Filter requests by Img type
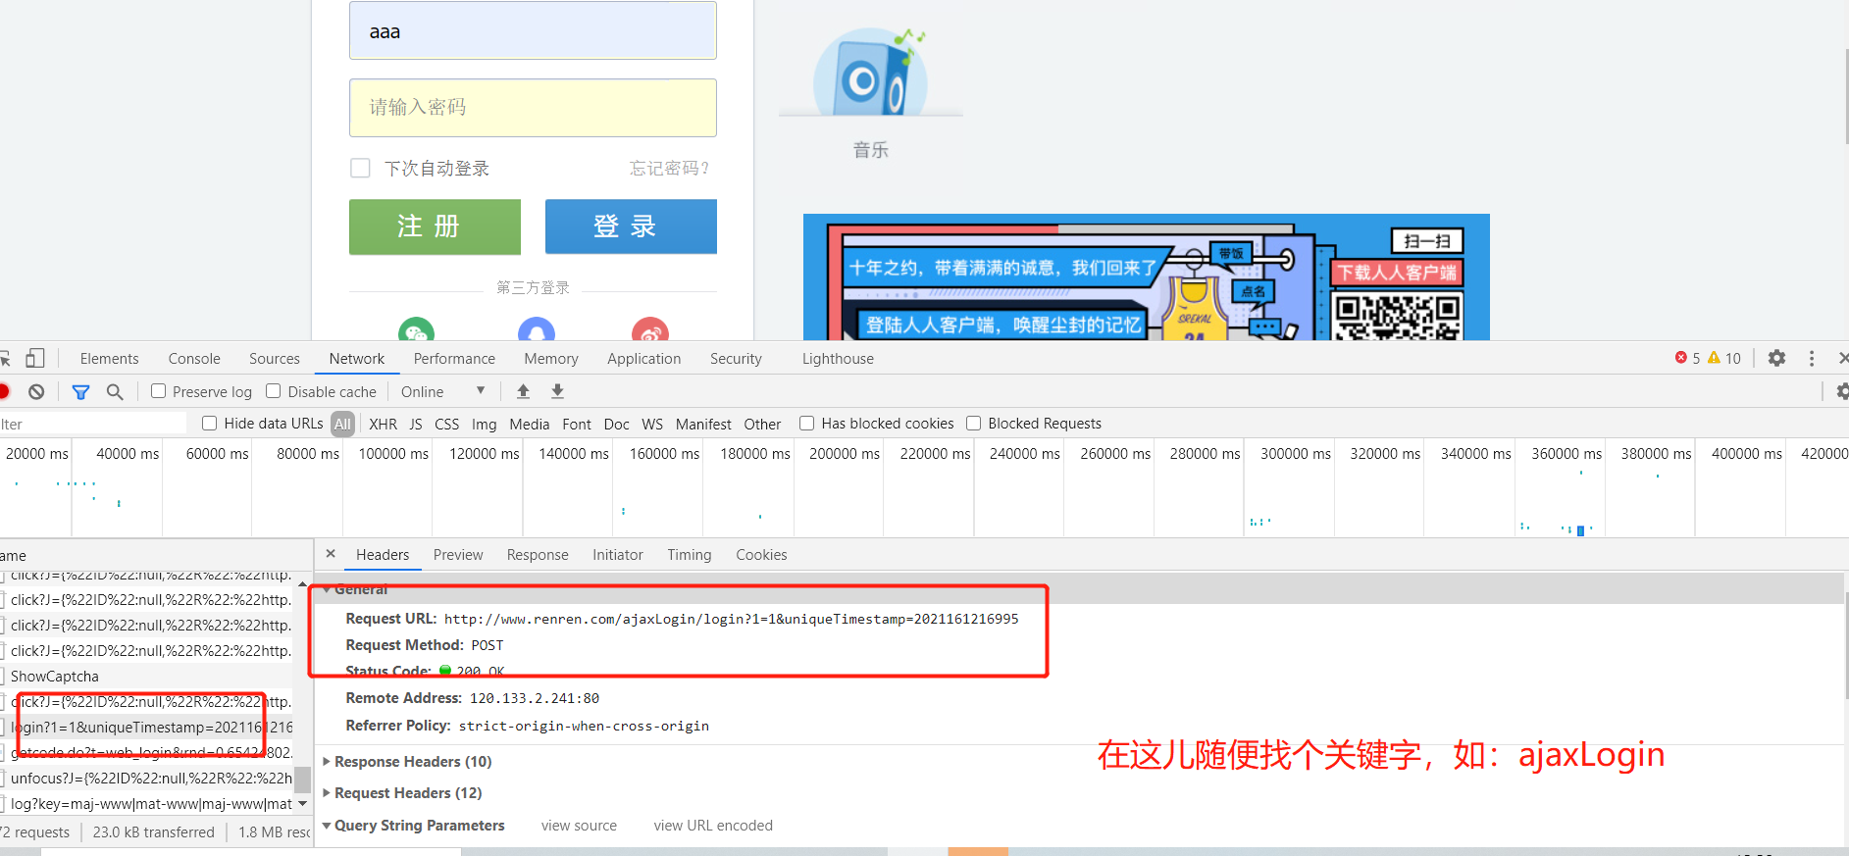 pos(484,424)
